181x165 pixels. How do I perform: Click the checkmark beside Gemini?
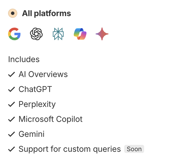click(x=12, y=134)
